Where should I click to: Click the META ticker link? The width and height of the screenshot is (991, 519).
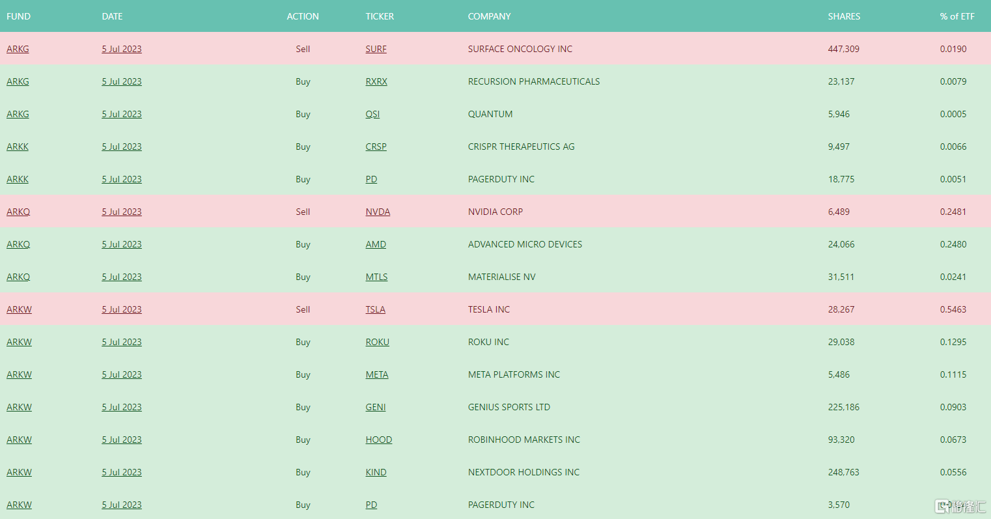click(377, 374)
